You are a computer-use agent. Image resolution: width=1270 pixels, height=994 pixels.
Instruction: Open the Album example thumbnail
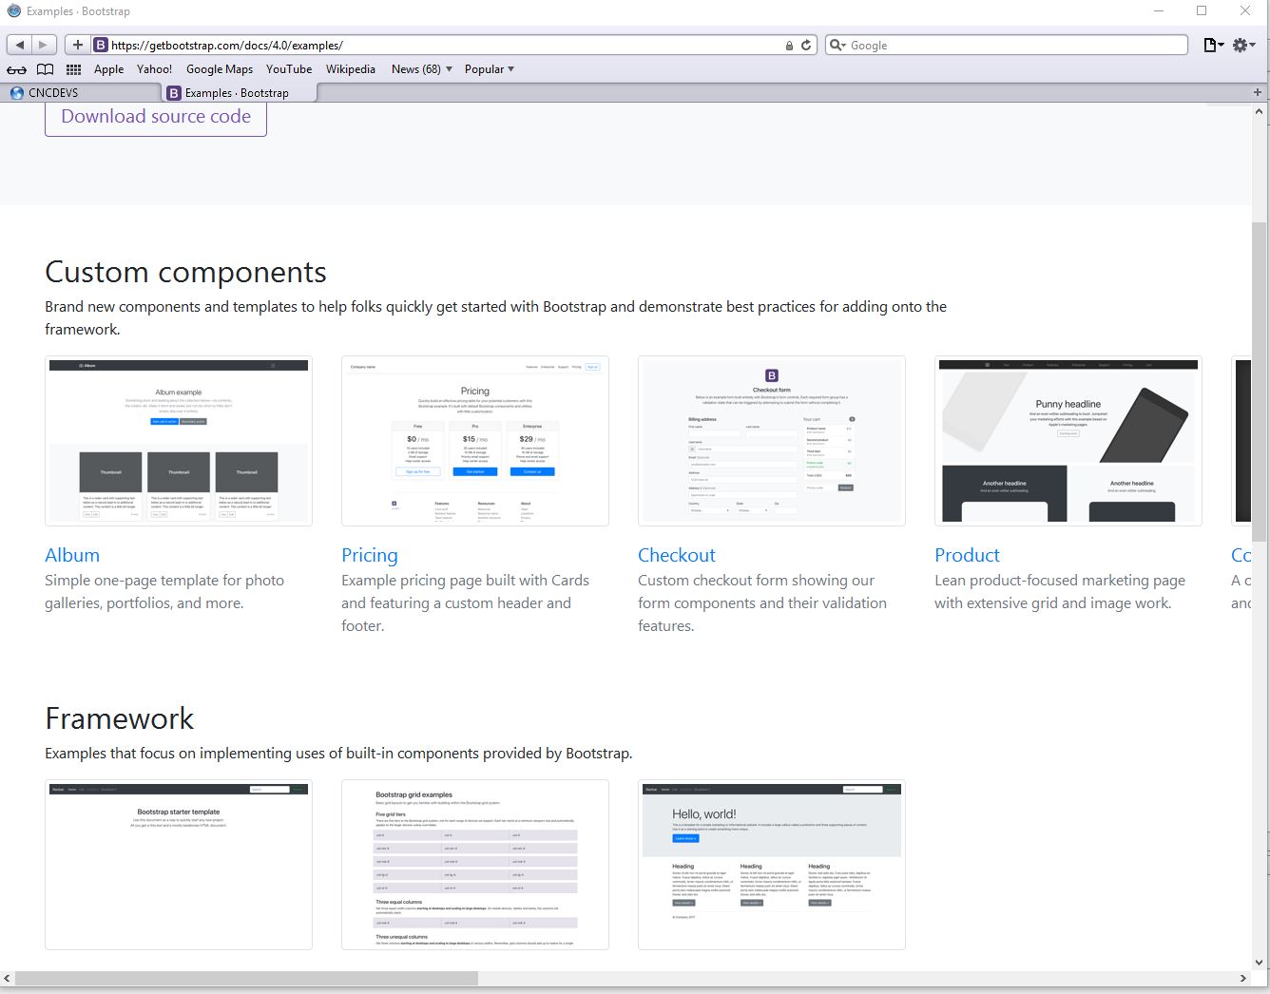[x=179, y=441]
